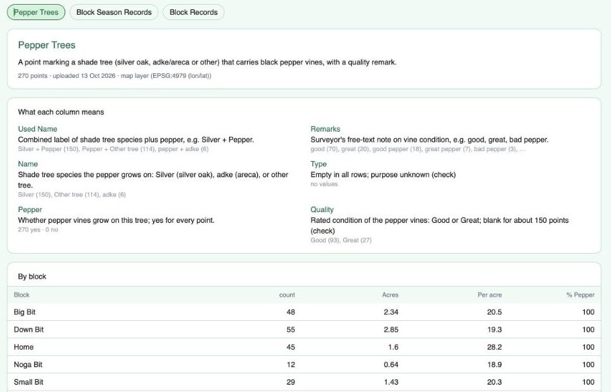The image size is (611, 392).
Task: Click the 'Block' table column header
Action: pos(21,295)
